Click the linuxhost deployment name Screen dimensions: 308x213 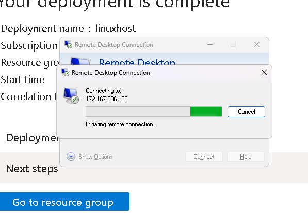[116, 29]
